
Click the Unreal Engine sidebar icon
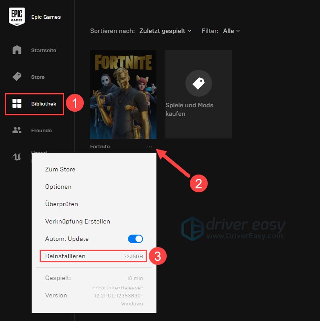17,156
